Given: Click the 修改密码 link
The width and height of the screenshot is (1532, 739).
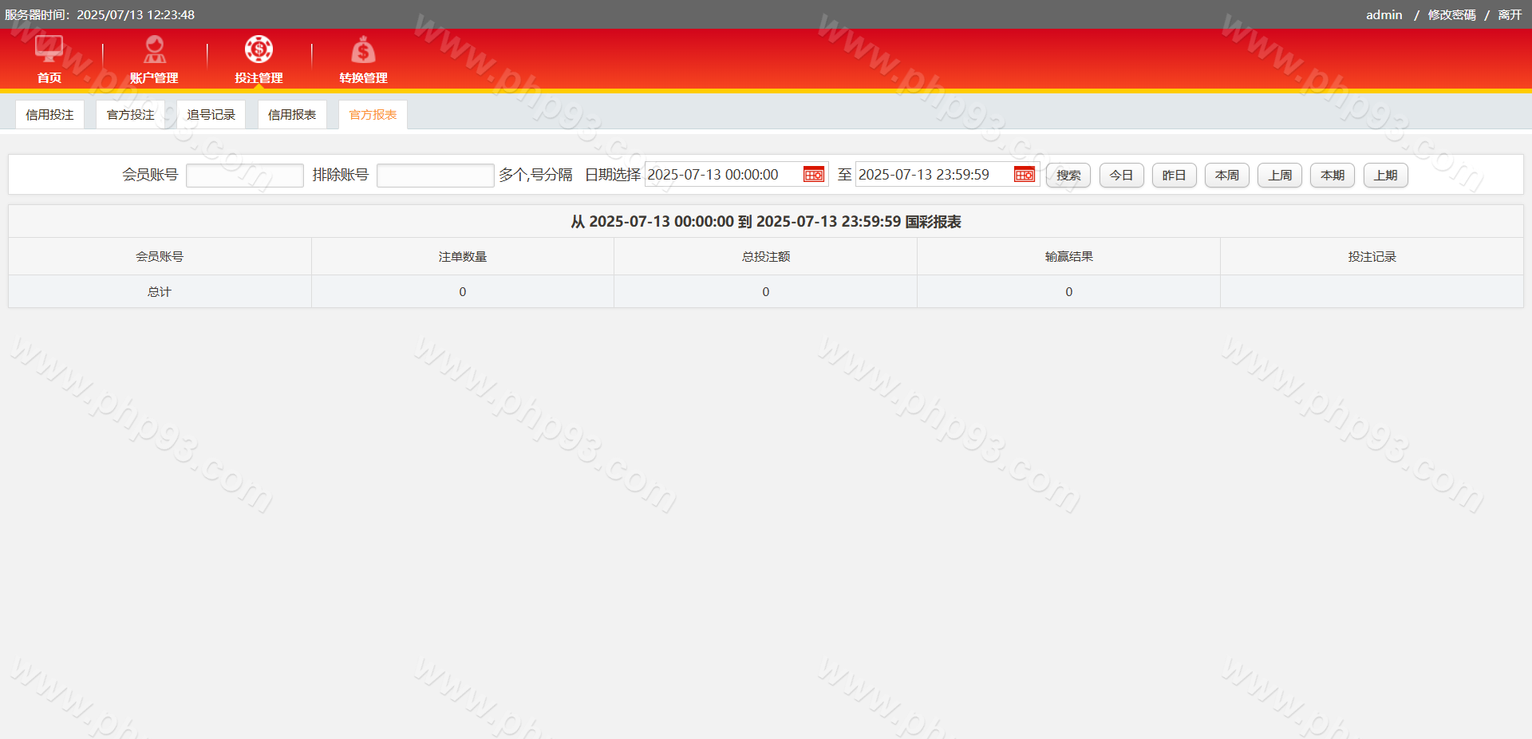Looking at the screenshot, I should [1451, 15].
